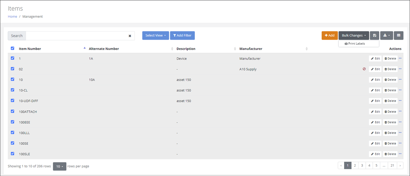This screenshot has height=176, width=410.
Task: Go to page 5
Action: (x=377, y=165)
